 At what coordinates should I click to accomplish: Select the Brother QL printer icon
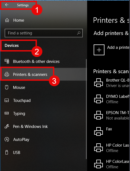coord(99,83)
